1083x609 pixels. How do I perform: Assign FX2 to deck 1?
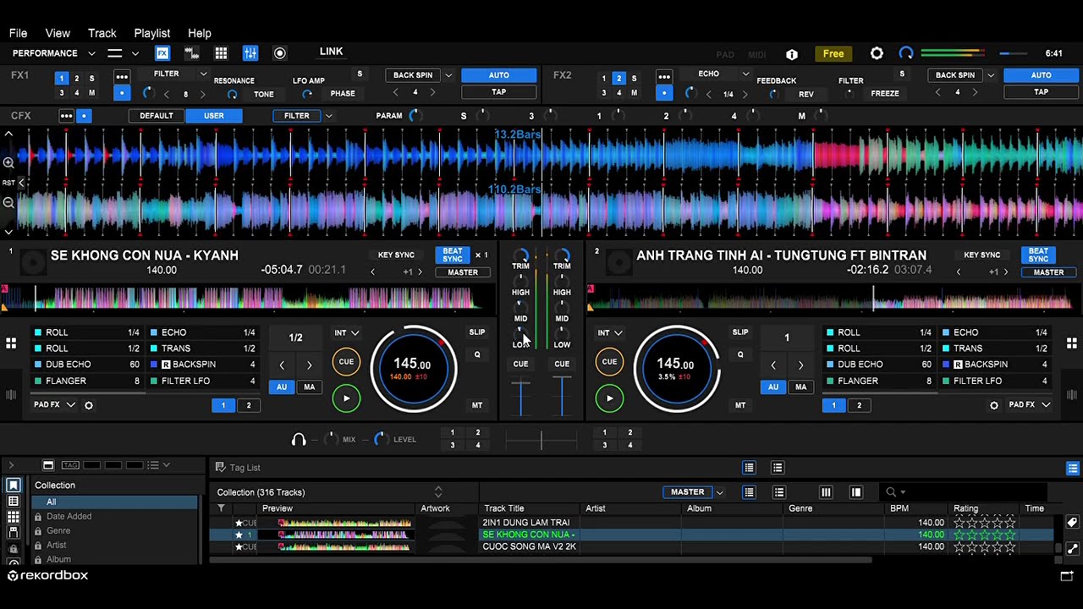(x=604, y=79)
